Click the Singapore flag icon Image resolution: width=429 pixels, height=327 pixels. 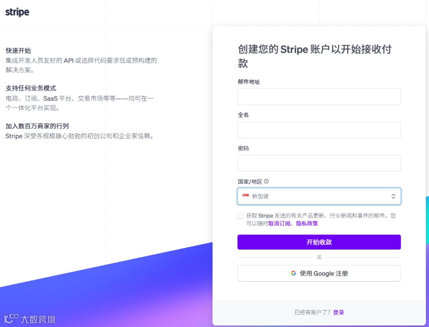pos(246,196)
